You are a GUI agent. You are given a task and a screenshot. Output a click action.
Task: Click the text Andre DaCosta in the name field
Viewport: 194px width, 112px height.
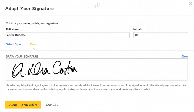16,35
